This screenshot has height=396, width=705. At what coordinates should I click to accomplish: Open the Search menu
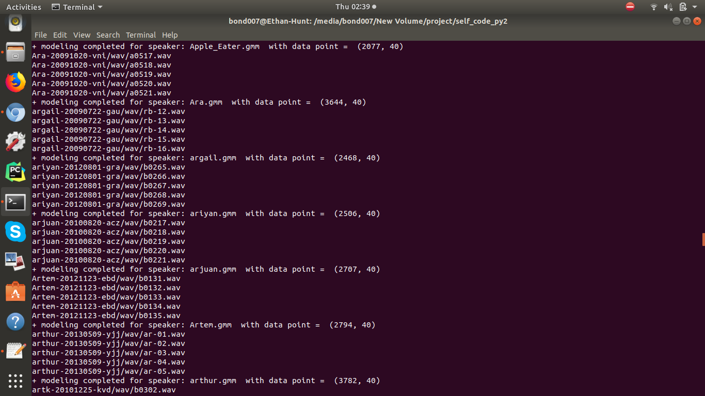point(108,35)
